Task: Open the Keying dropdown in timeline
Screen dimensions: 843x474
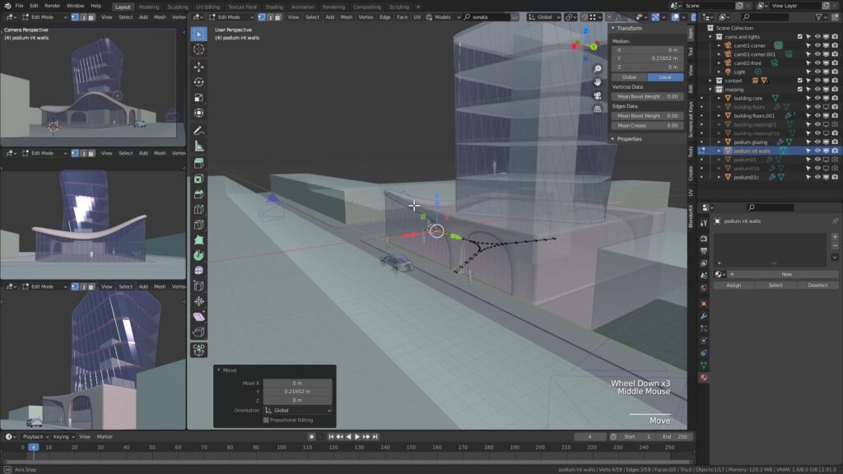Action: pos(63,437)
